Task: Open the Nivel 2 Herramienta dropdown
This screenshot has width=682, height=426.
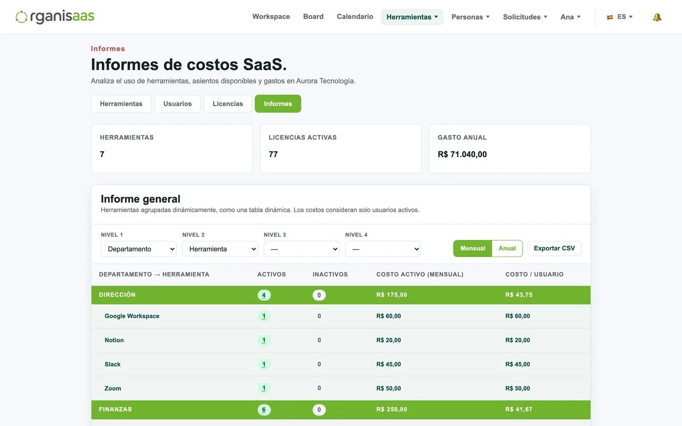Action: point(220,249)
